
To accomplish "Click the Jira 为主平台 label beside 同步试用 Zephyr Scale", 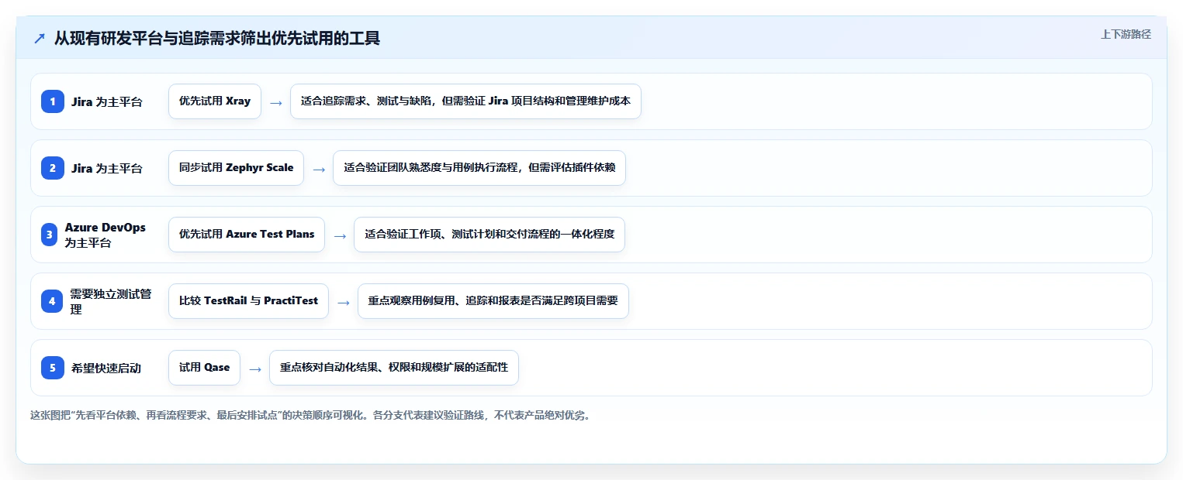I will [x=106, y=168].
